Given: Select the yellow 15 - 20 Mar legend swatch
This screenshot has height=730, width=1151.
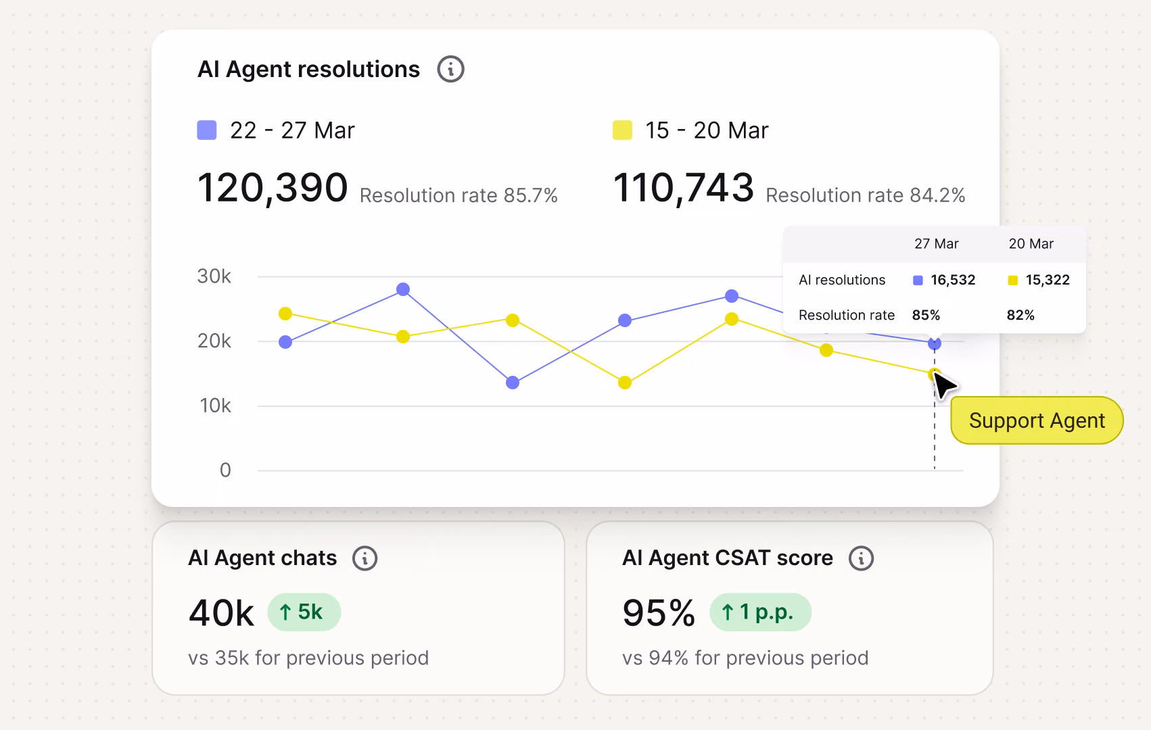Looking at the screenshot, I should pos(622,130).
